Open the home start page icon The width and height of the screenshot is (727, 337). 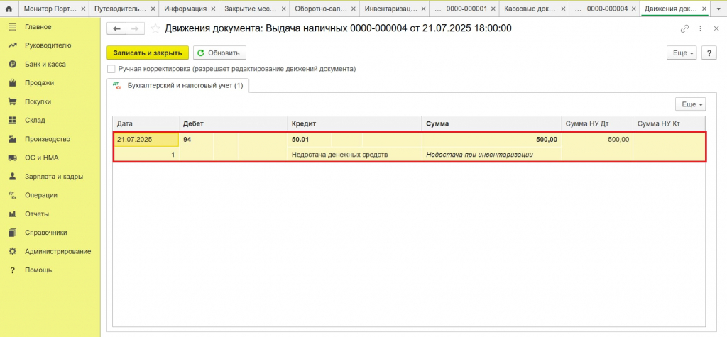click(x=9, y=9)
